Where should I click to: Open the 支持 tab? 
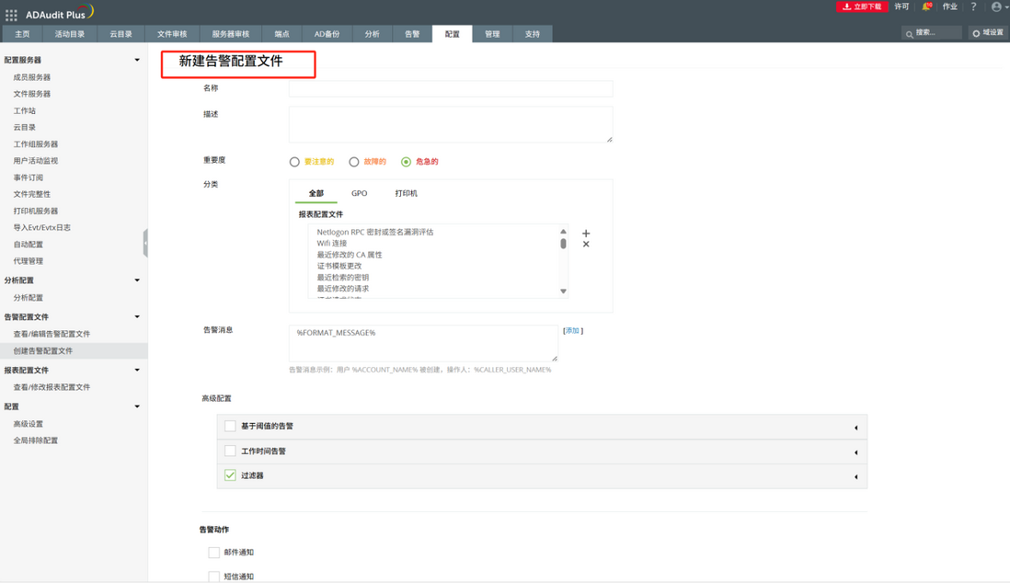(x=532, y=34)
